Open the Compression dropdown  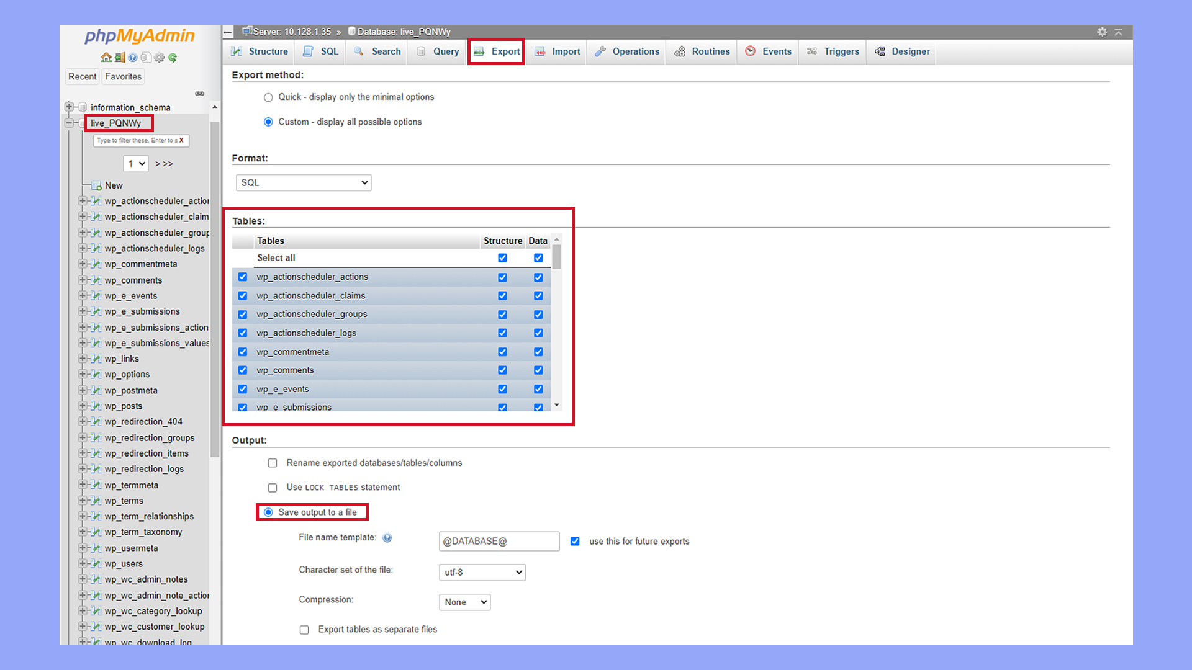click(x=464, y=602)
